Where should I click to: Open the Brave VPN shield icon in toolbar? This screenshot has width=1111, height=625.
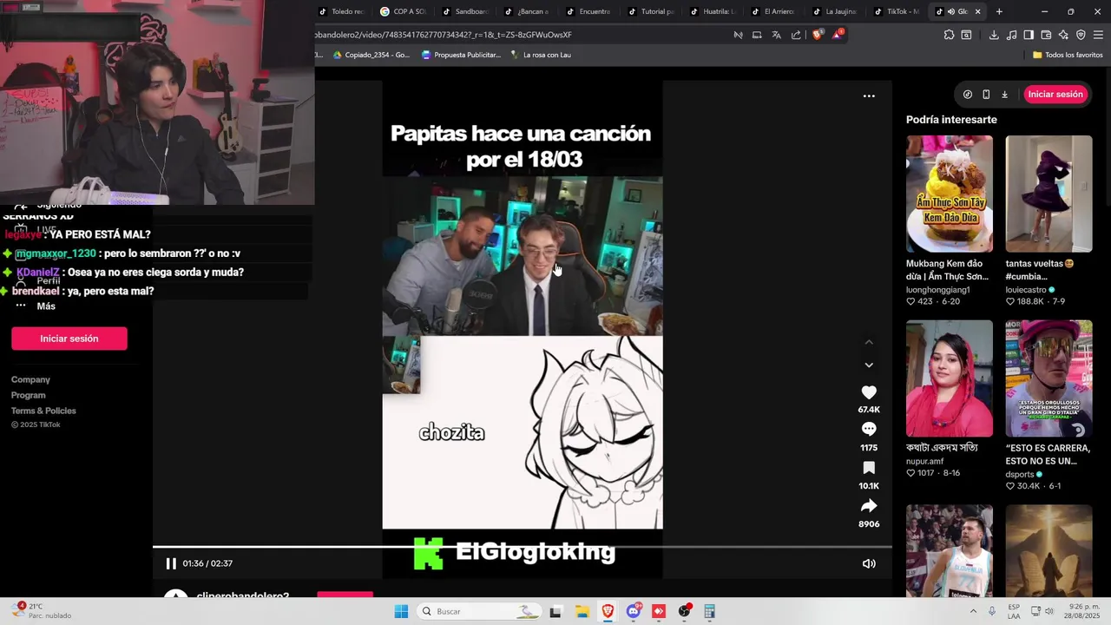pos(1081,35)
